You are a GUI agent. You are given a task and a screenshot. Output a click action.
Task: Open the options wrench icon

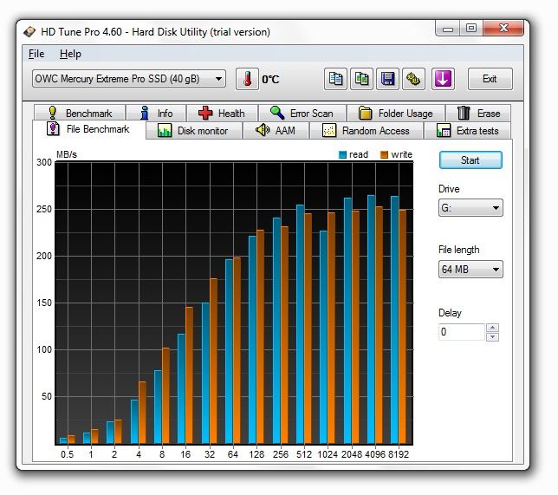(x=413, y=79)
